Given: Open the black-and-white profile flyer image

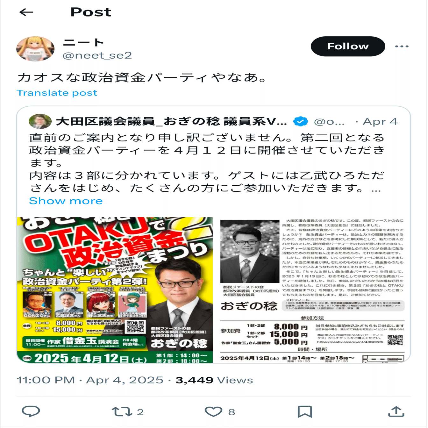Looking at the screenshot, I should click(312, 290).
